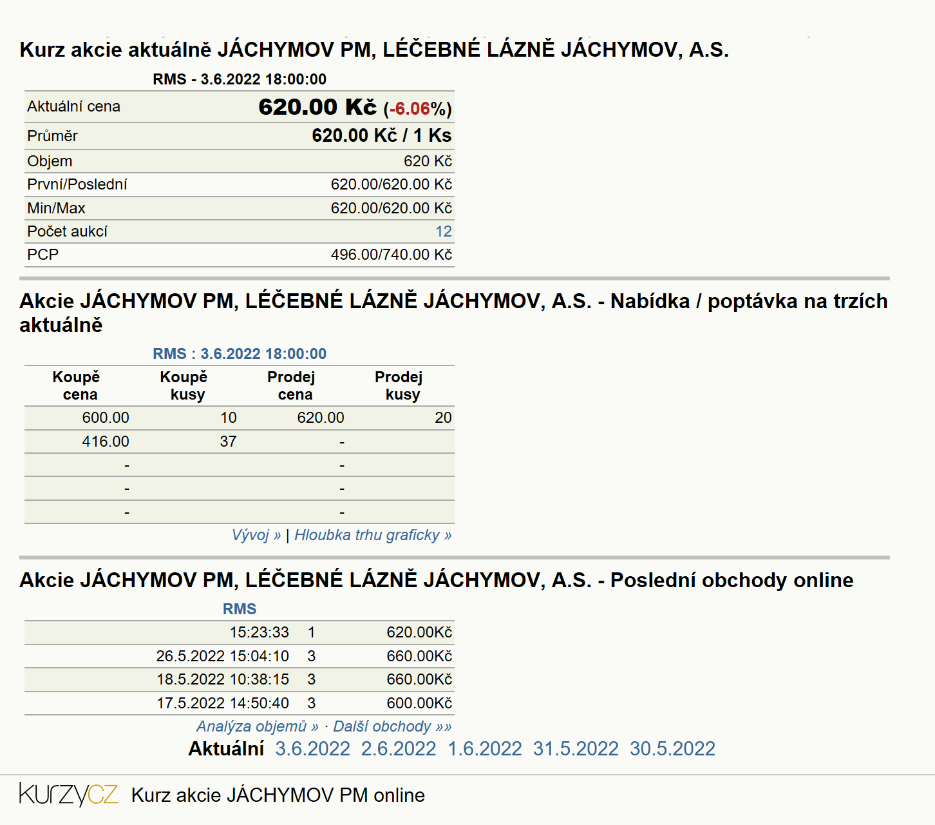Image resolution: width=935 pixels, height=825 pixels.
Task: Open the auction count link 12
Action: (444, 231)
